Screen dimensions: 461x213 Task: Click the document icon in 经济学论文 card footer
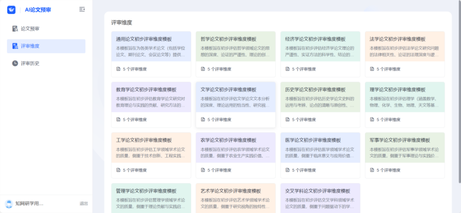coord(288,69)
